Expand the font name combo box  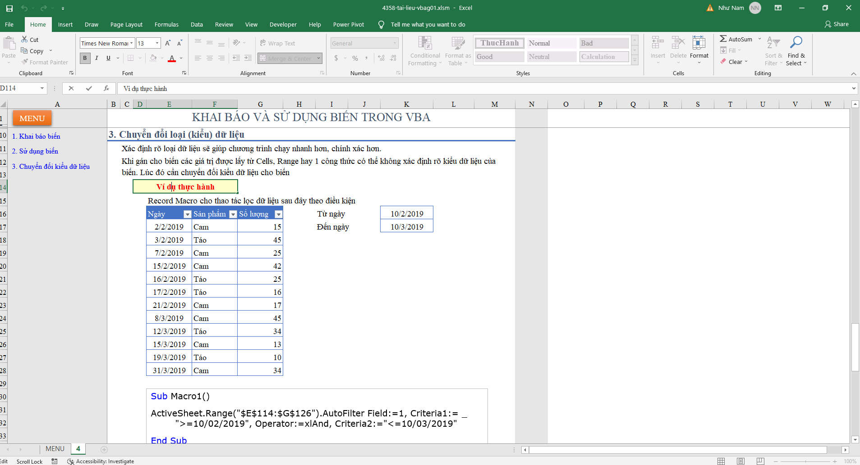point(131,43)
